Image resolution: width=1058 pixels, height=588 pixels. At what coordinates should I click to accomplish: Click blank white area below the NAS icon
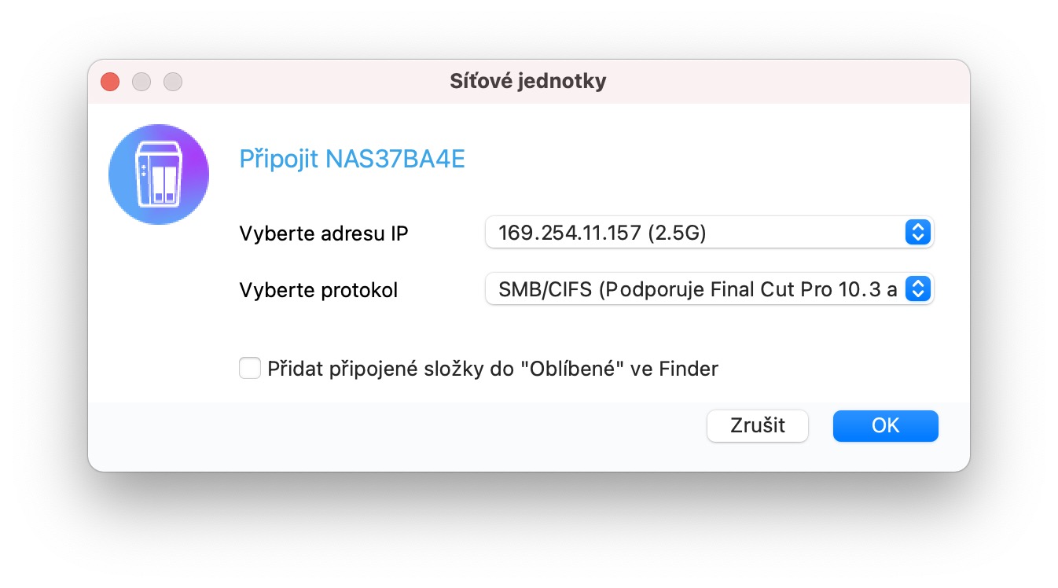159,314
